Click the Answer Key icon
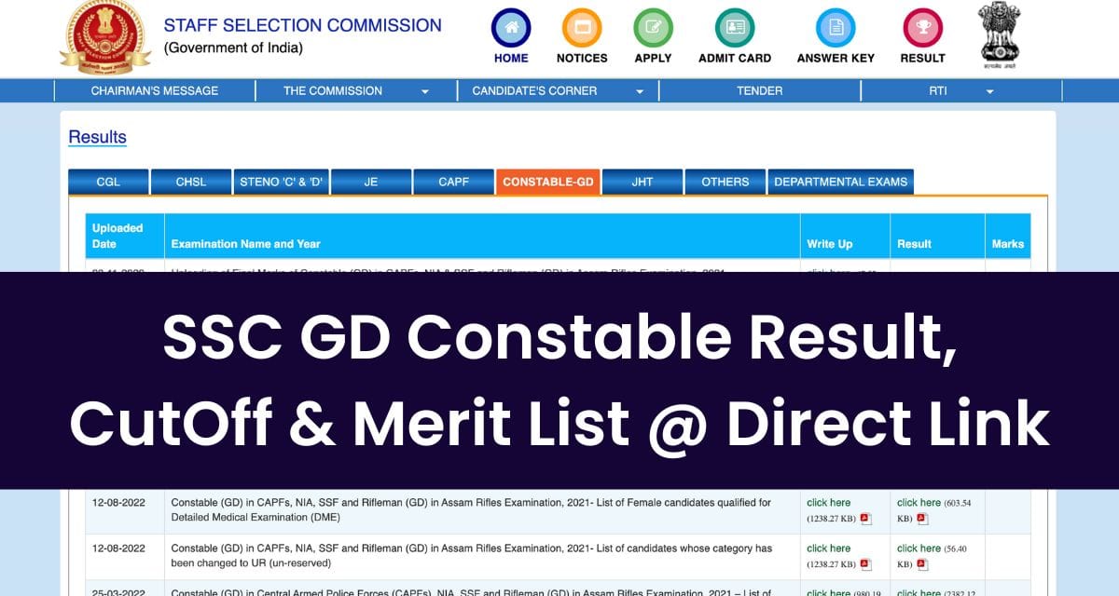 point(836,27)
